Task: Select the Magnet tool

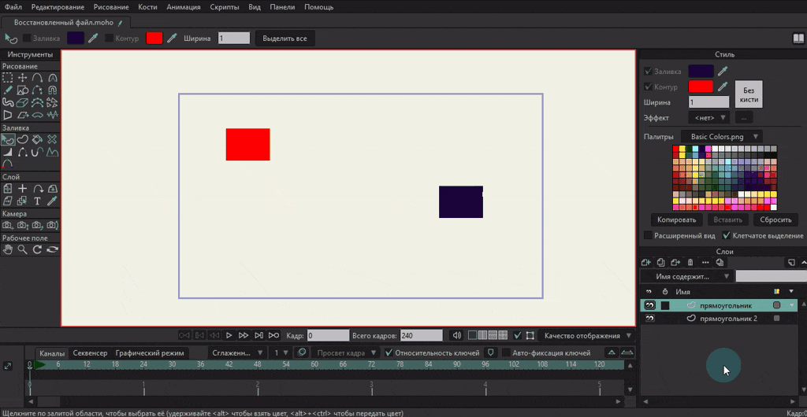Action: pos(52,90)
